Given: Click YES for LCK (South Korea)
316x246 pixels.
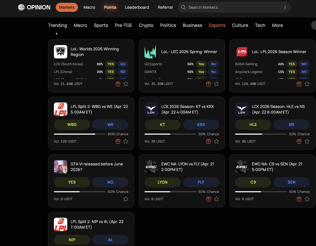Looking at the screenshot, I should 111,64.
